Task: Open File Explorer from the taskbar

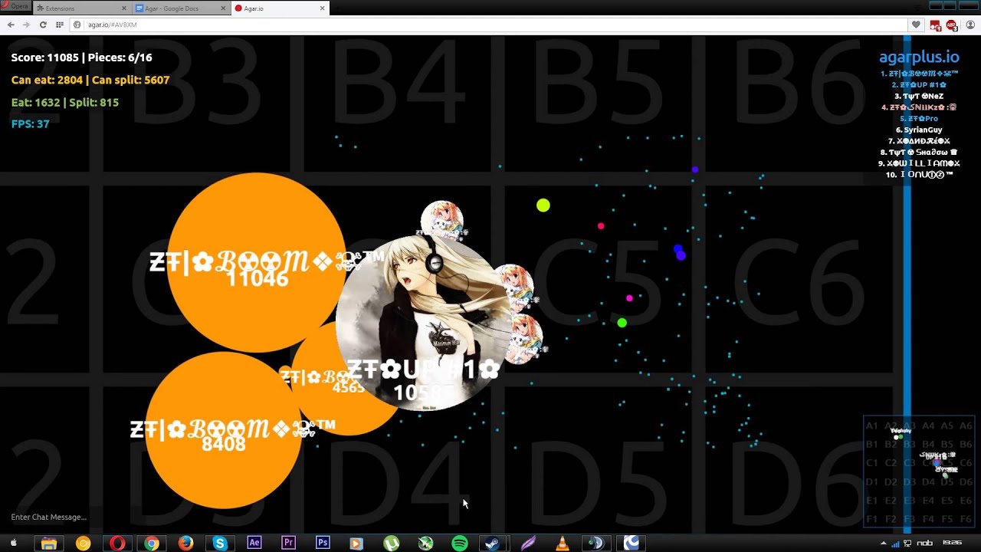Action: pyautogui.click(x=48, y=543)
